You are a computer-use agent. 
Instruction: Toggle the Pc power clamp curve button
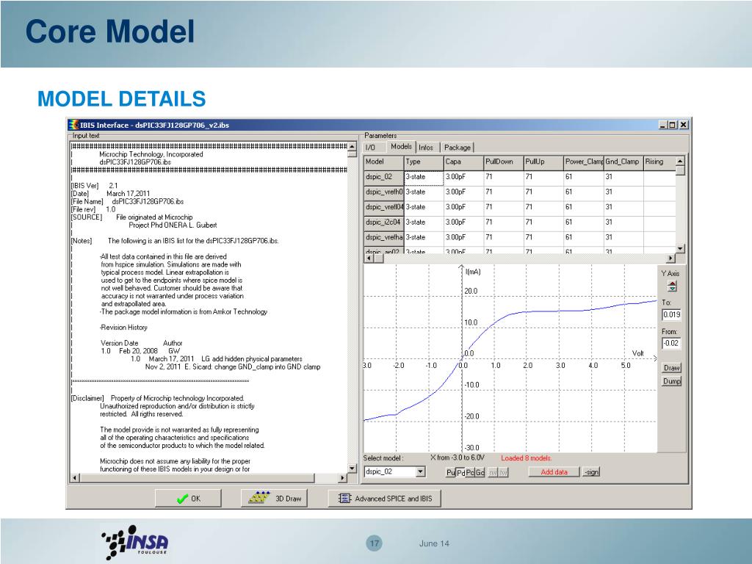[x=470, y=472]
